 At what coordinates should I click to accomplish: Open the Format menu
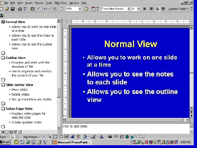(39, 3)
